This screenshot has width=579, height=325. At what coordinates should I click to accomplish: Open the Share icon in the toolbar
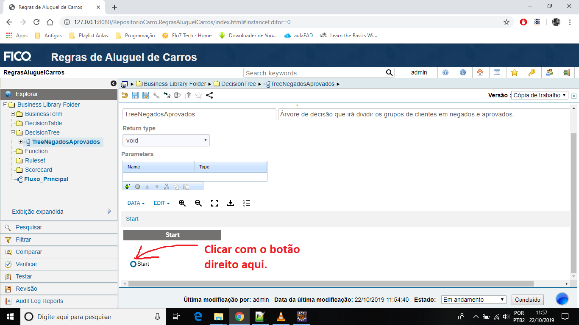point(209,96)
